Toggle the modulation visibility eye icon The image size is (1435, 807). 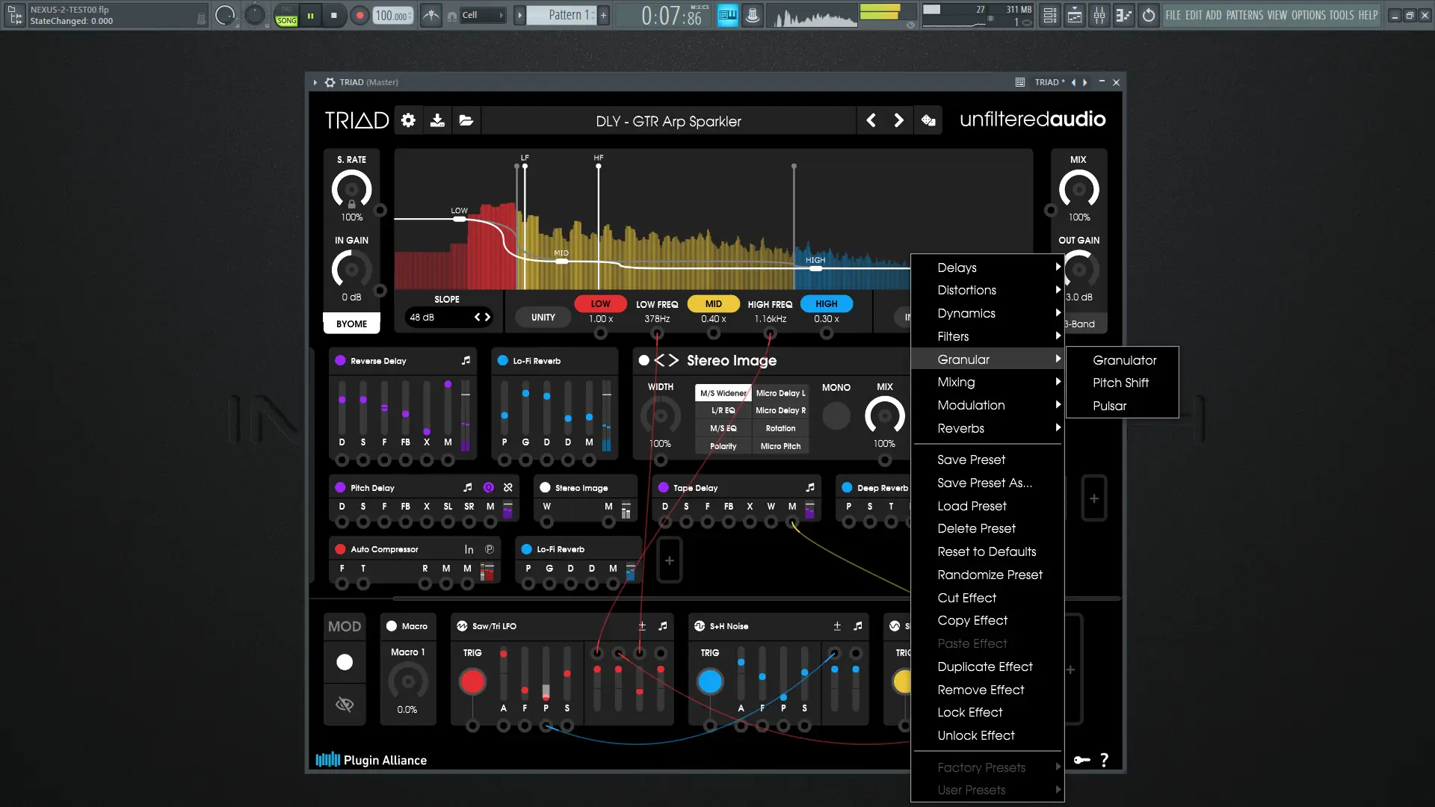[x=345, y=705]
